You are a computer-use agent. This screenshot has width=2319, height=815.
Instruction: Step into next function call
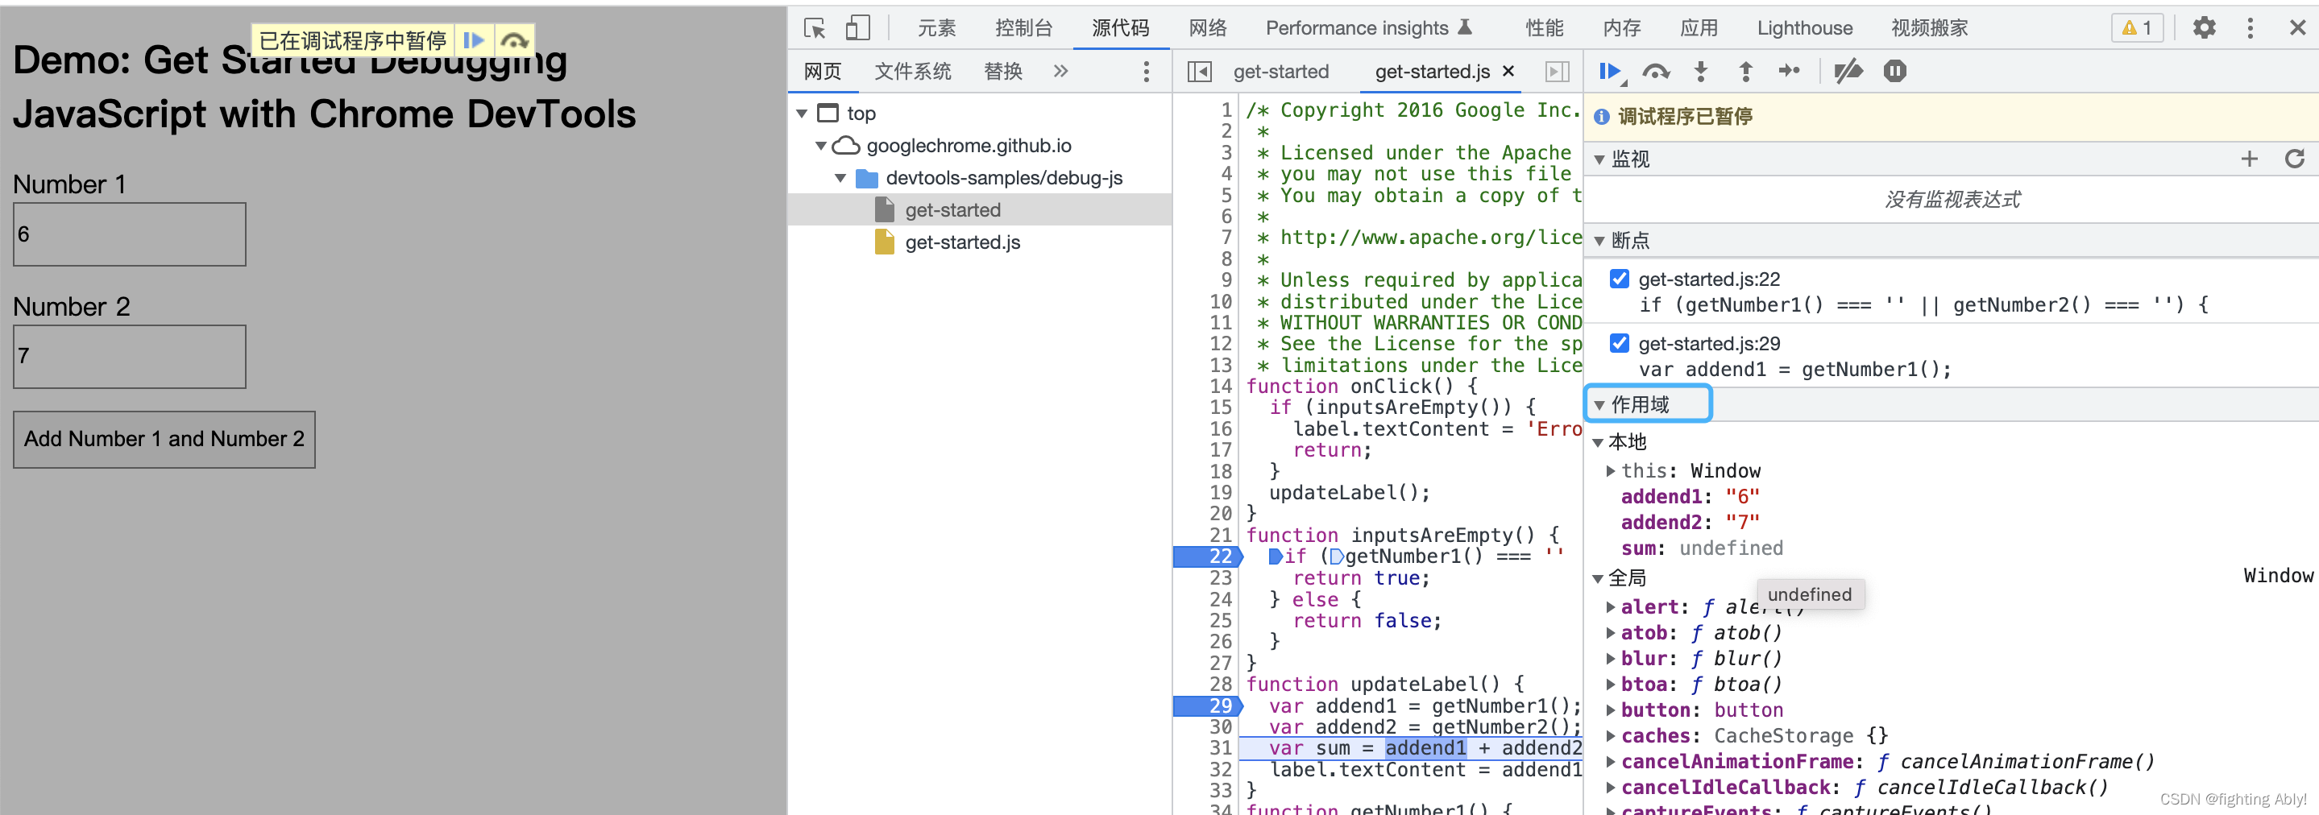pos(1700,71)
